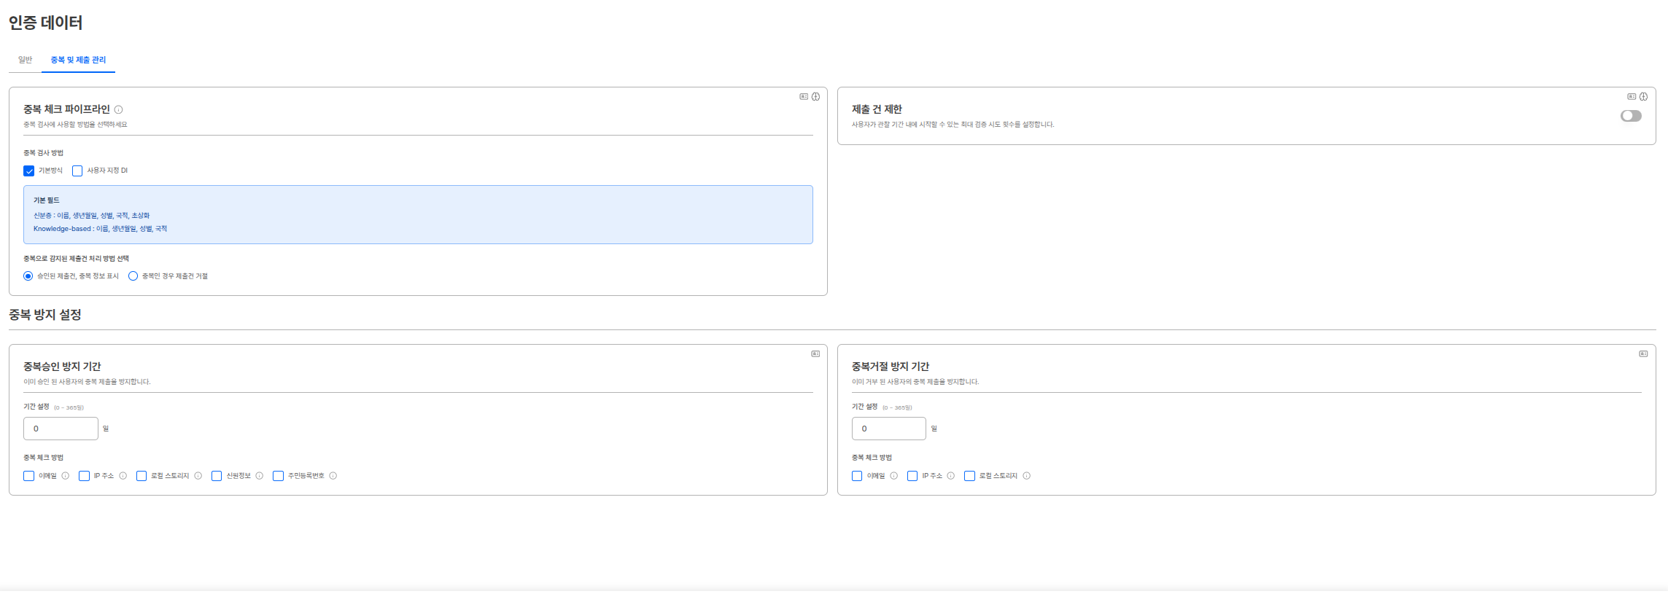Check 로컬 스토리지 in 중복거절 방지 기간
1668x594 pixels.
[969, 476]
